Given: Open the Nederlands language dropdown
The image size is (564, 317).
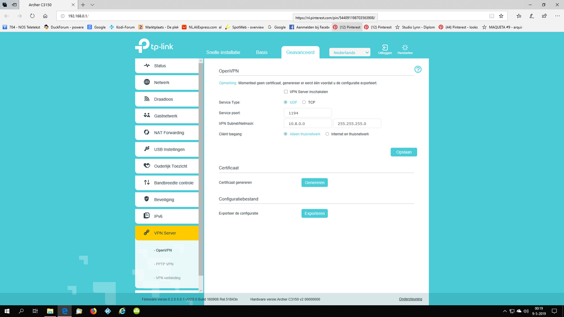Looking at the screenshot, I should pyautogui.click(x=350, y=52).
